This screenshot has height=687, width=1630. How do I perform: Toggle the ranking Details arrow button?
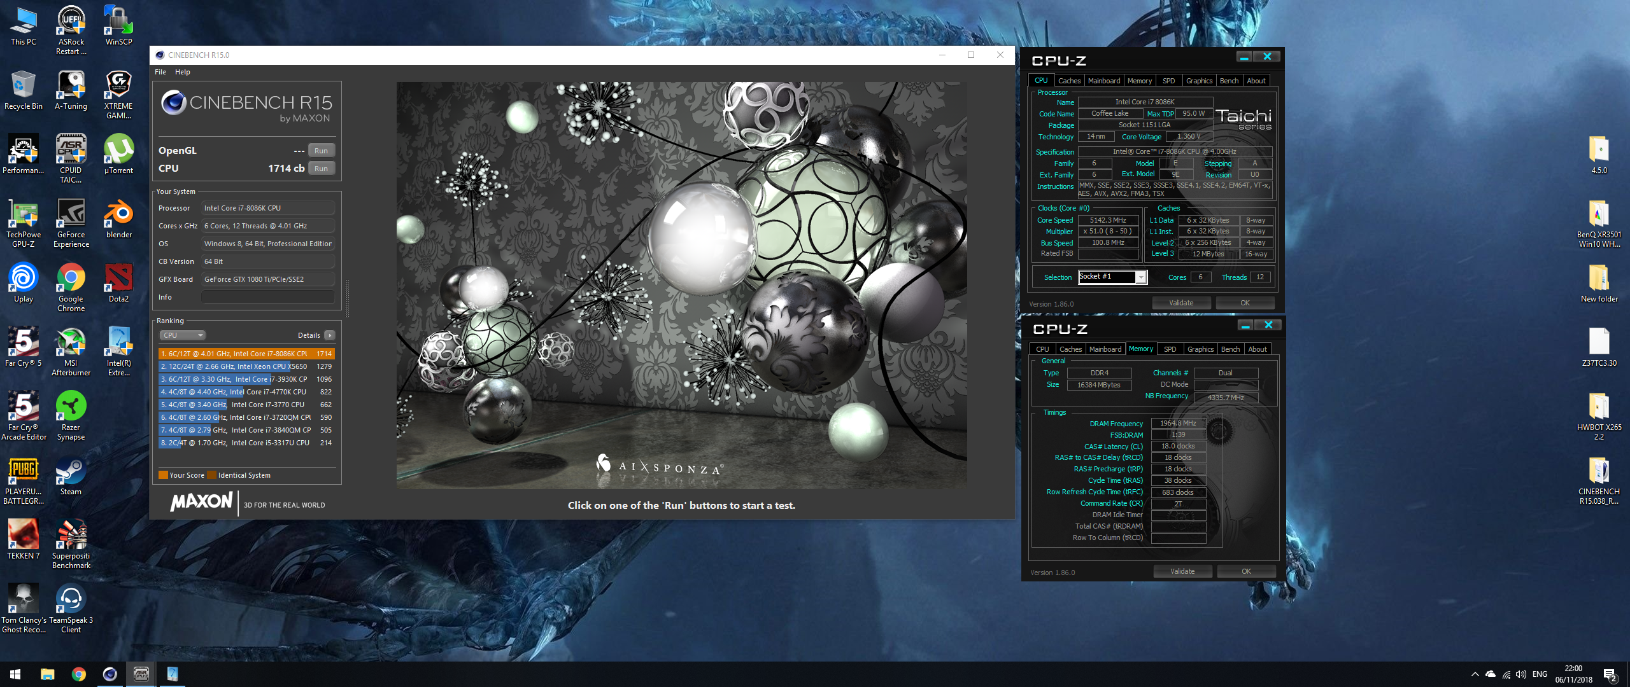tap(330, 335)
